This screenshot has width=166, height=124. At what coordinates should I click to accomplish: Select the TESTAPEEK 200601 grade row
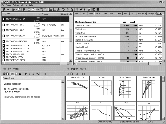36,60
